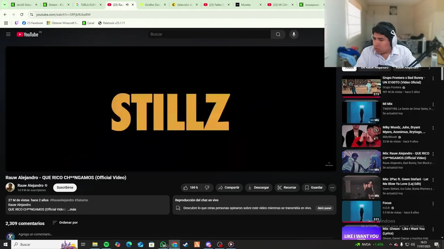This screenshot has height=249, width=444.
Task: Reload the page
Action: (22, 15)
